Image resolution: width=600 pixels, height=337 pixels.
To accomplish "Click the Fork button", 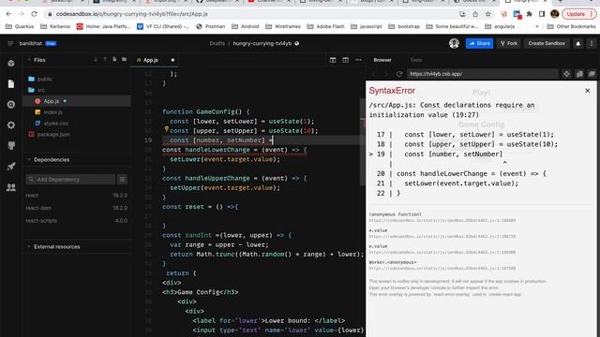I will (x=509, y=44).
